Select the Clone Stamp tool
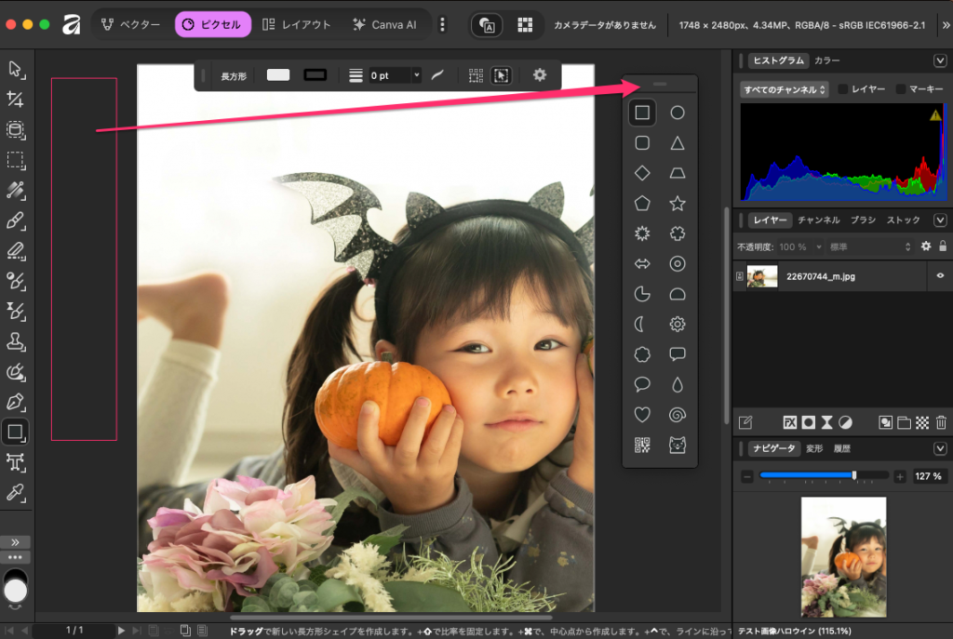953x639 pixels. point(16,341)
